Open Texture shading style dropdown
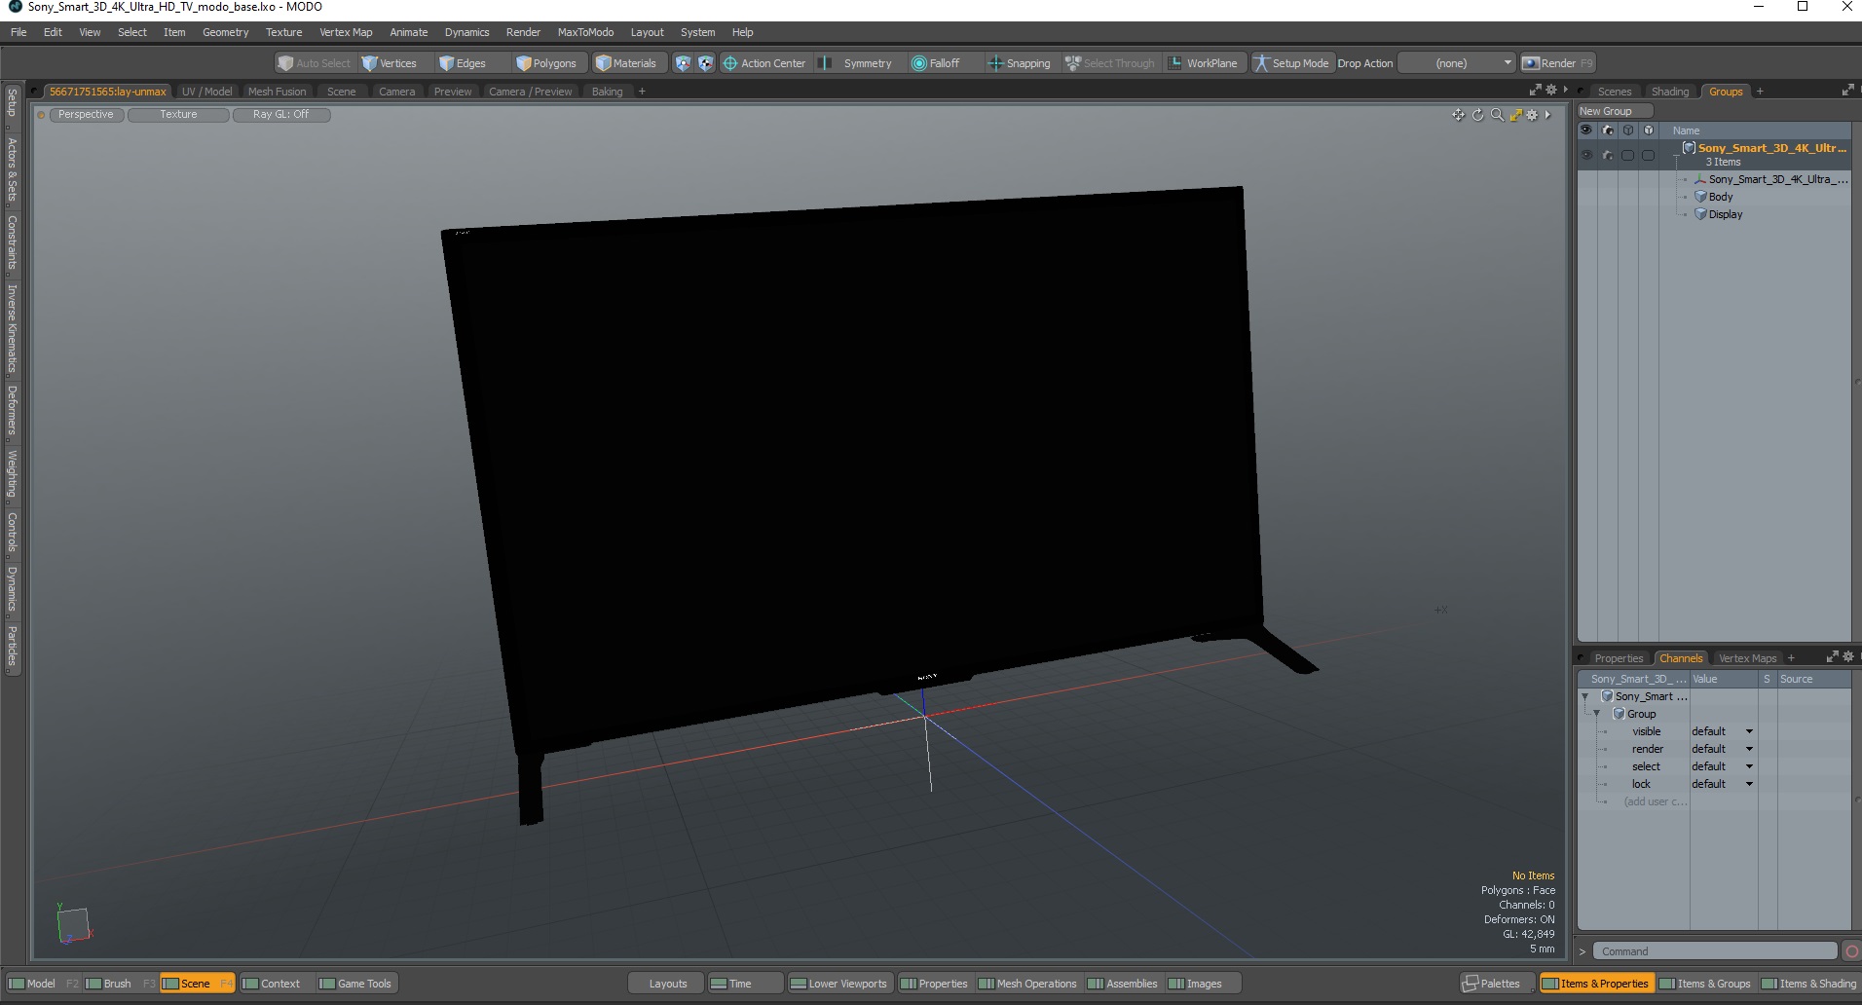The image size is (1862, 1005). coord(178,115)
